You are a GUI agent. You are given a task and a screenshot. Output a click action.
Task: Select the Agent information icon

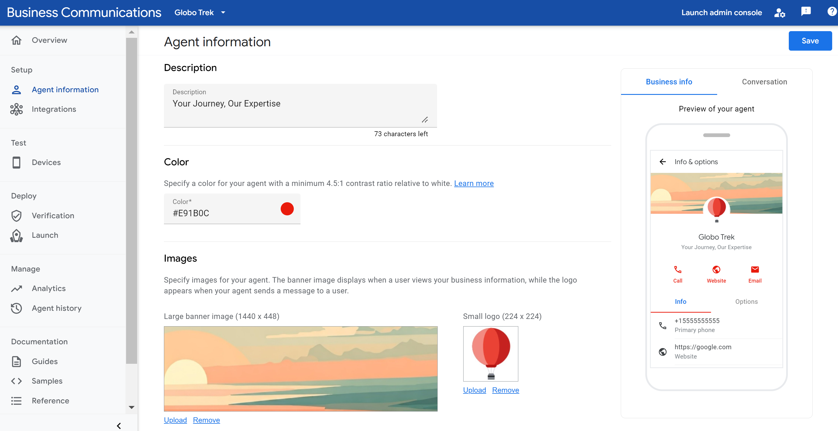point(17,89)
